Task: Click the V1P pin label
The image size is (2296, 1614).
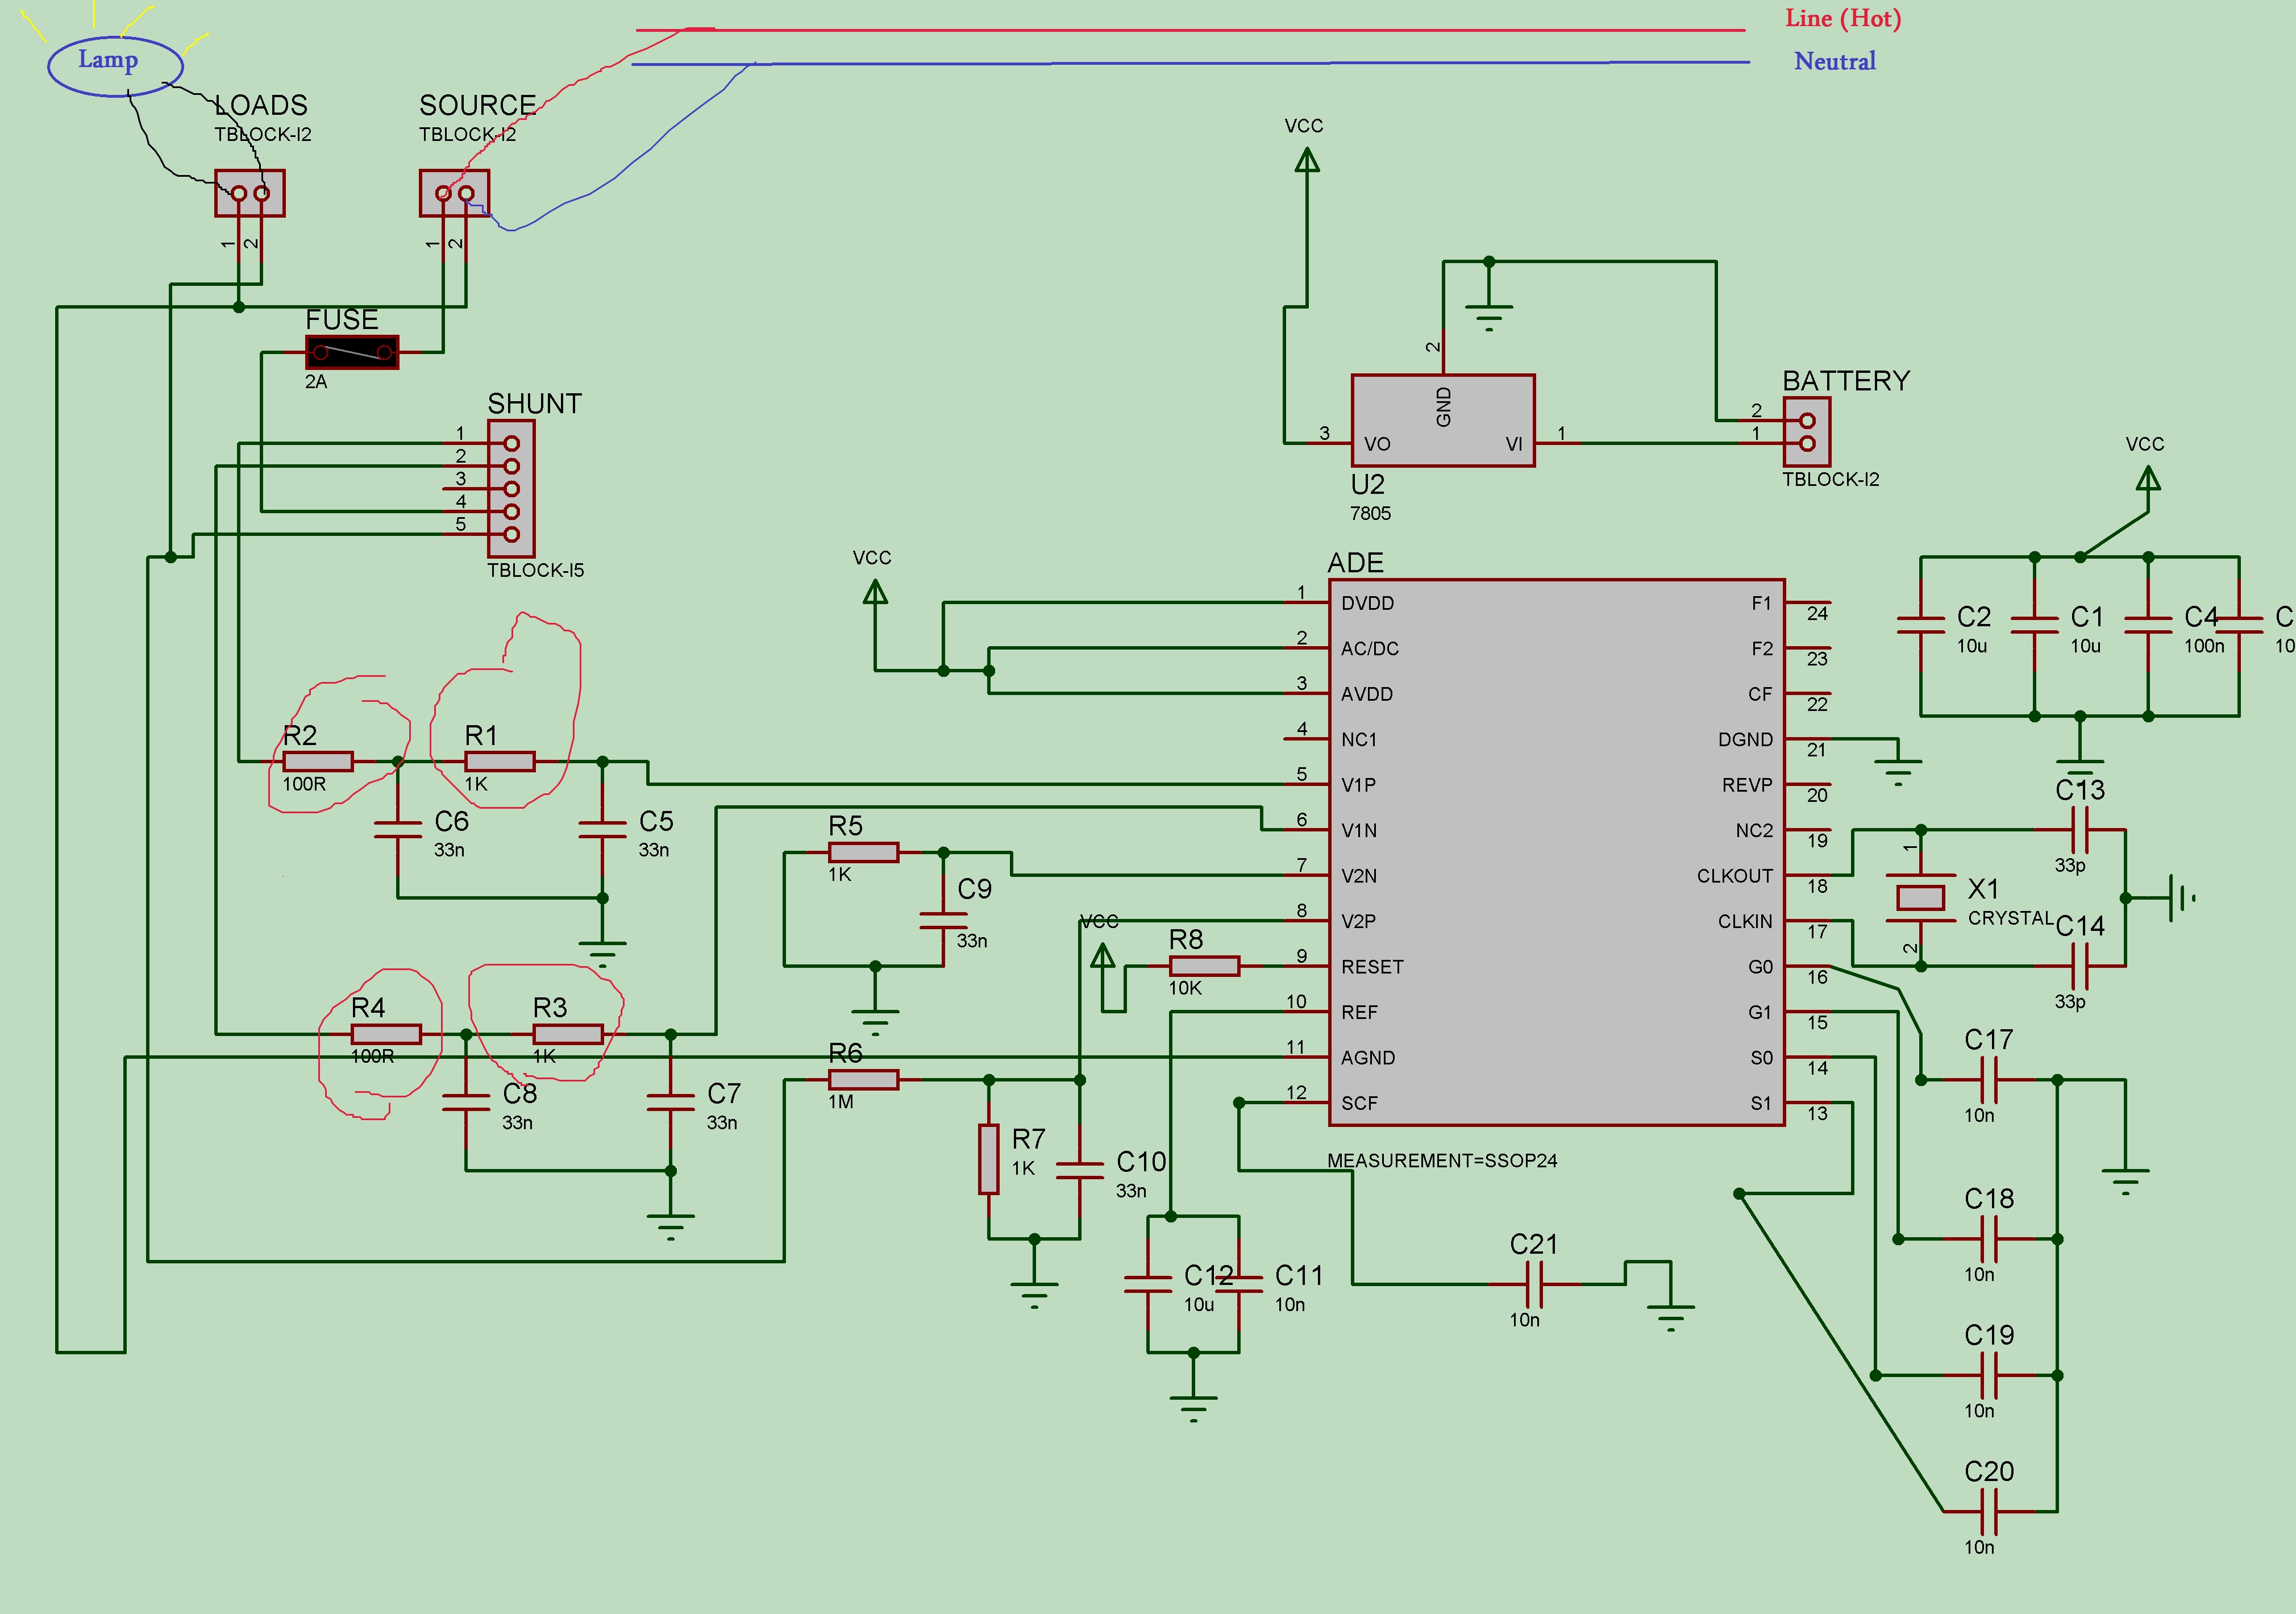Action: (x=1359, y=785)
